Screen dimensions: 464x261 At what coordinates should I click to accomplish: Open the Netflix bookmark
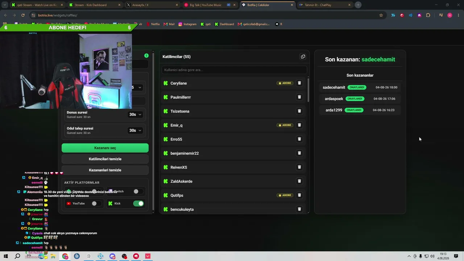[x=153, y=24]
